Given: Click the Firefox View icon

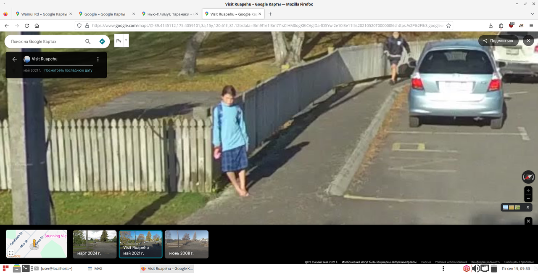Looking at the screenshot, I should [5, 14].
